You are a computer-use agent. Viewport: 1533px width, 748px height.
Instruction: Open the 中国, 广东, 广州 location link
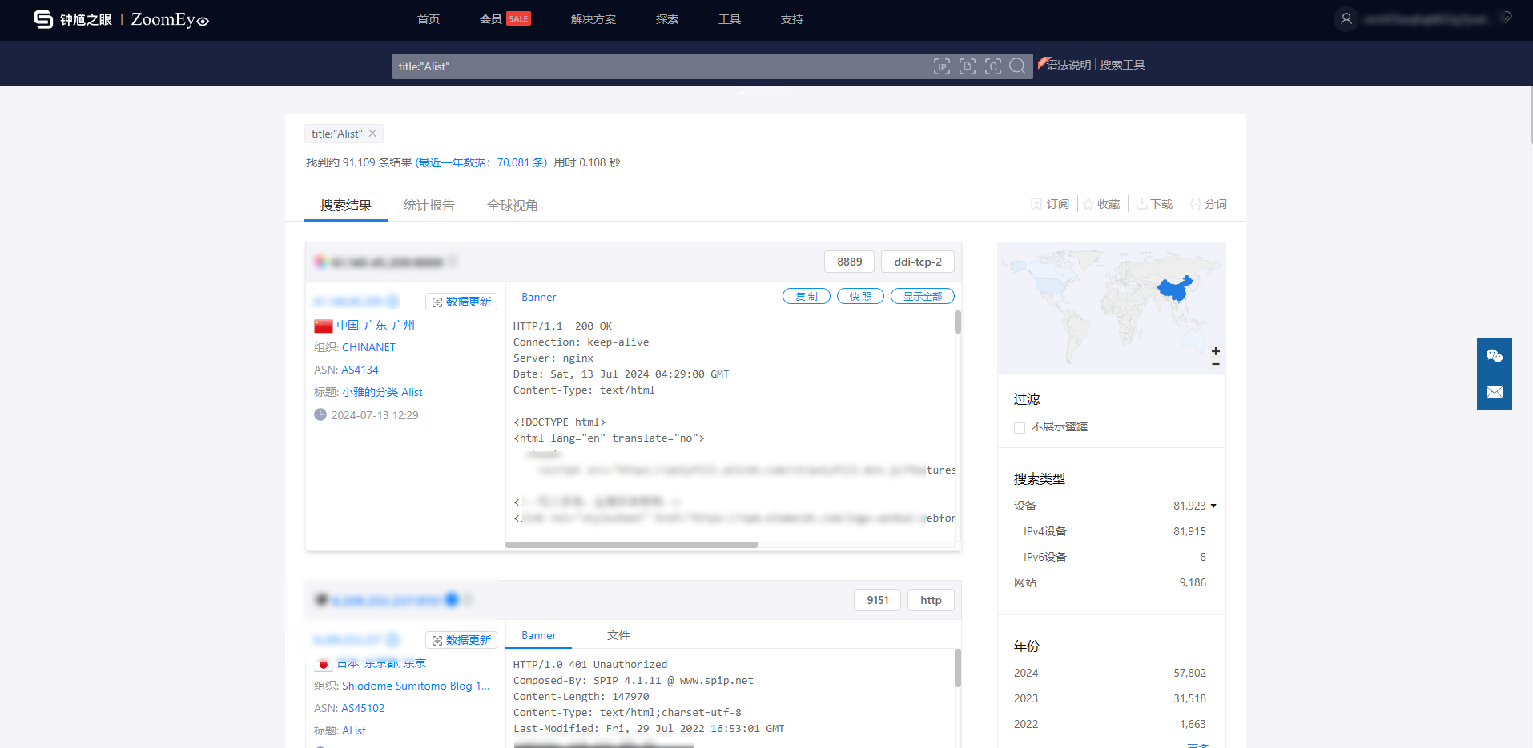[376, 325]
